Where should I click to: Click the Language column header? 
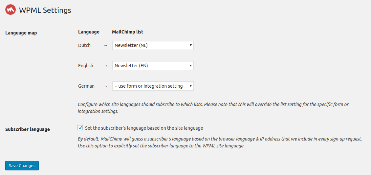click(89, 32)
